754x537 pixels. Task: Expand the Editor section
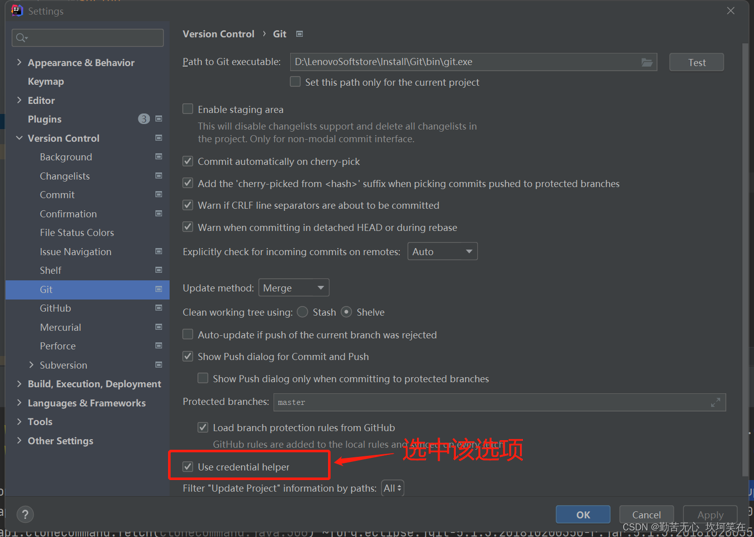point(19,100)
